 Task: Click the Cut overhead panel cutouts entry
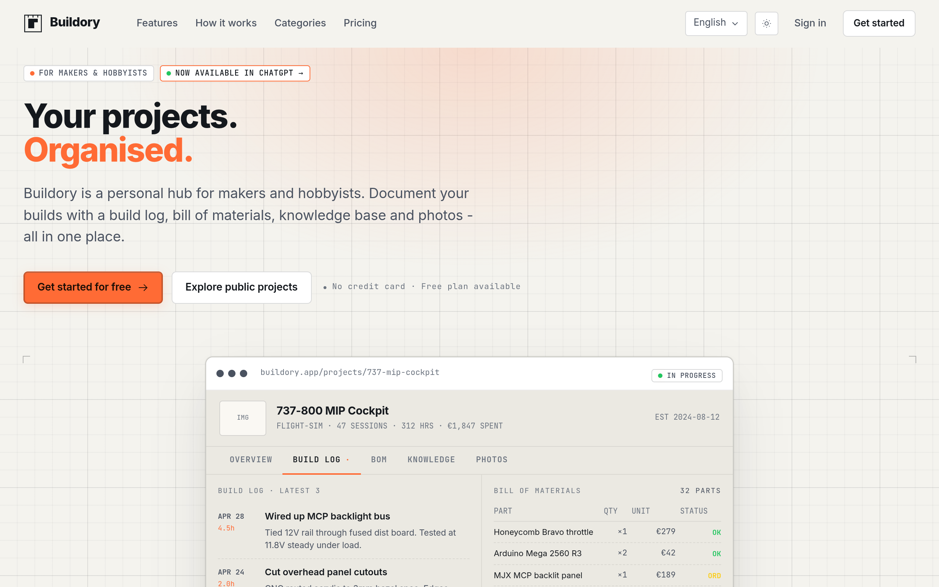(x=326, y=572)
